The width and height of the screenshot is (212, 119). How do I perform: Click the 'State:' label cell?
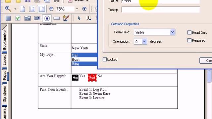pyautogui.click(x=44, y=46)
